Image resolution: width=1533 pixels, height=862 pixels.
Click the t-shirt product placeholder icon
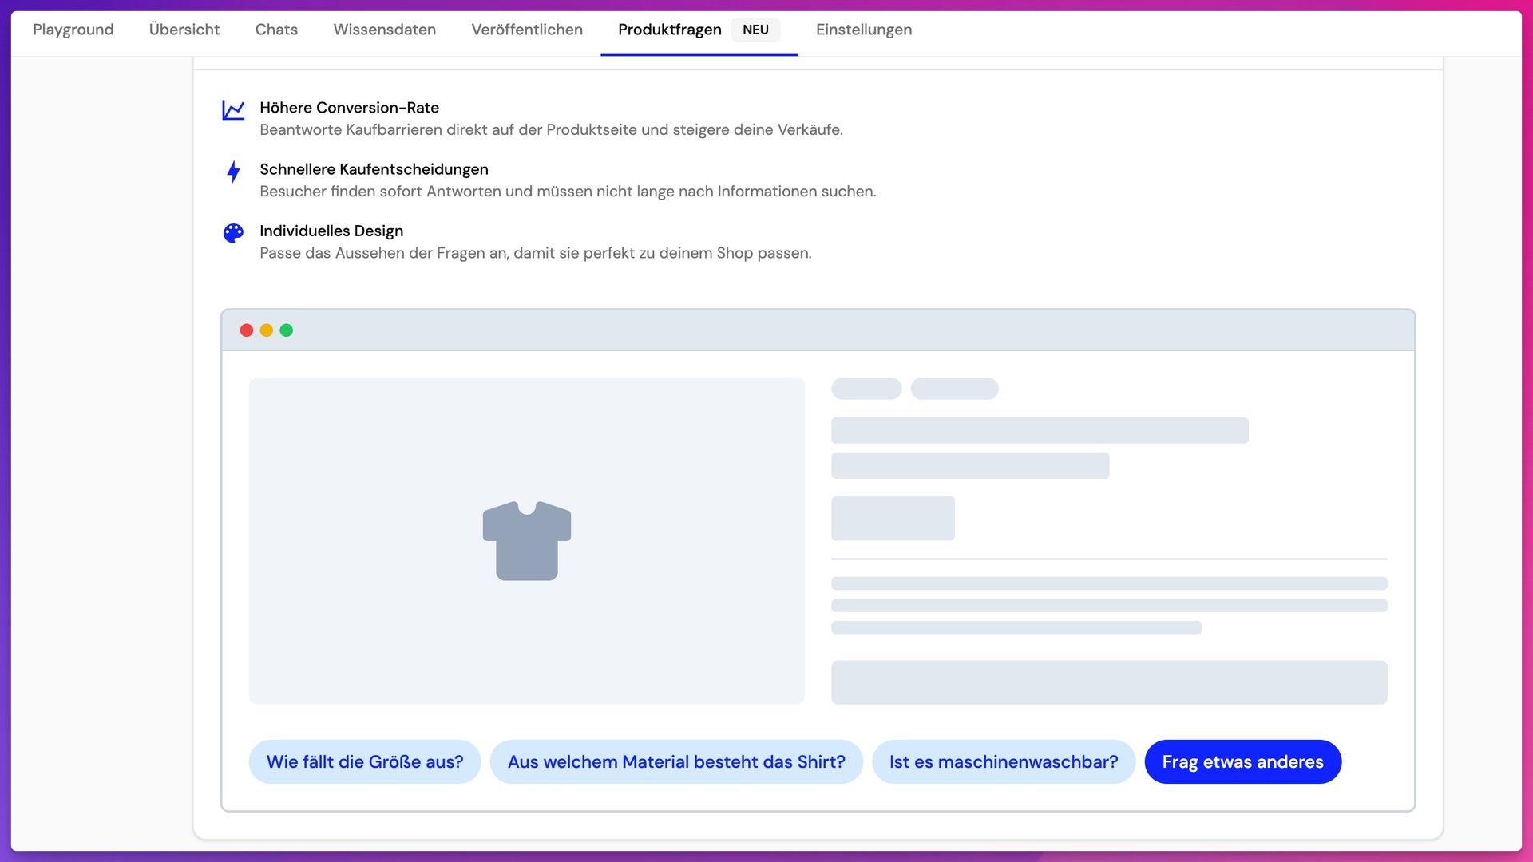pos(526,541)
